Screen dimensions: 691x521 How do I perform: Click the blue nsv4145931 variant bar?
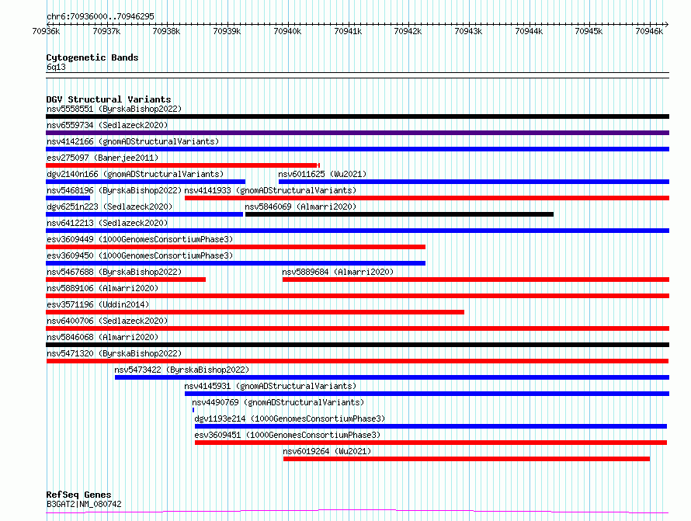[x=427, y=394]
